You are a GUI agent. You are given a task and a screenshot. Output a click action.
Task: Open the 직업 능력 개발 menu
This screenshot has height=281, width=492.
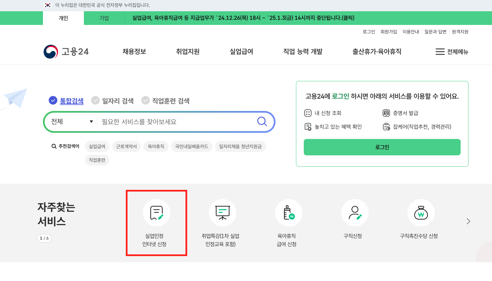tap(303, 52)
